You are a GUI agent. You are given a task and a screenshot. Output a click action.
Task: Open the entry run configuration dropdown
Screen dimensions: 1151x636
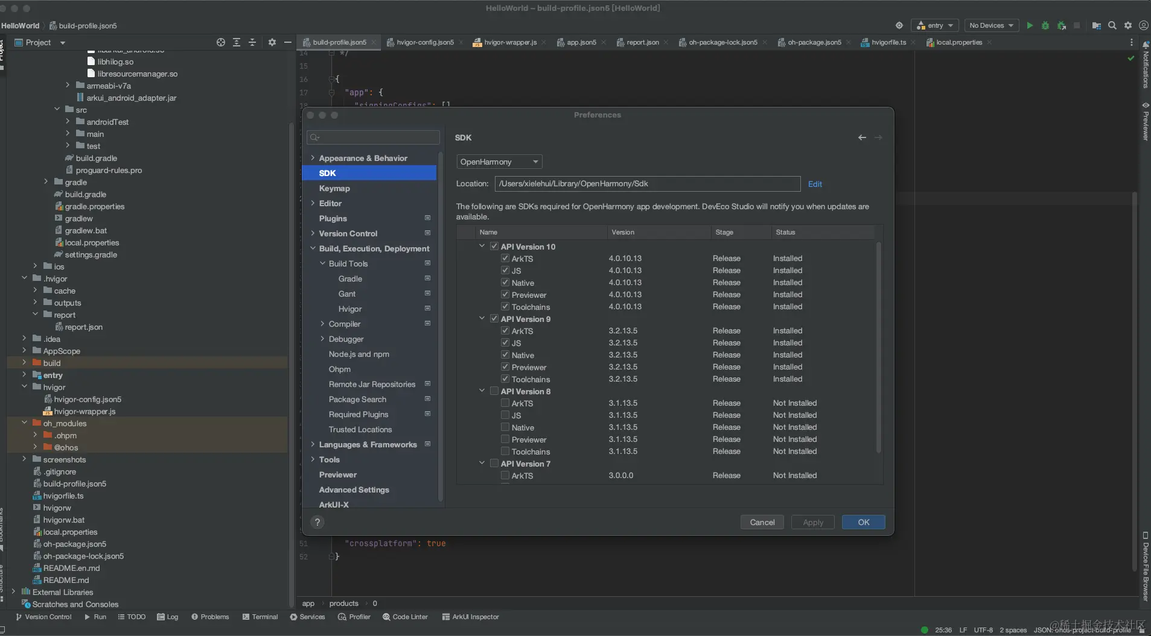[935, 25]
